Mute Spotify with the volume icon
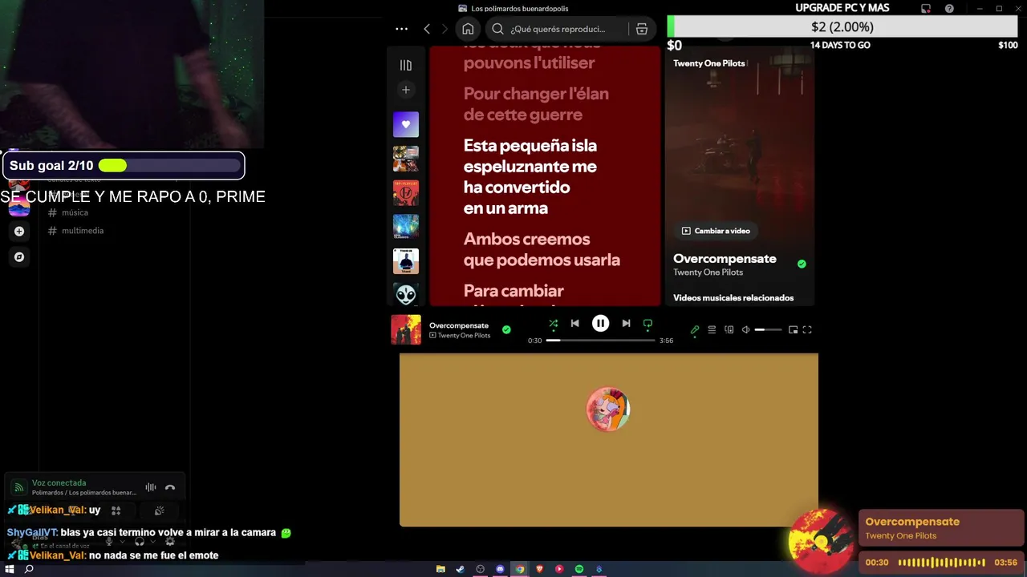The image size is (1027, 577). coord(745,329)
